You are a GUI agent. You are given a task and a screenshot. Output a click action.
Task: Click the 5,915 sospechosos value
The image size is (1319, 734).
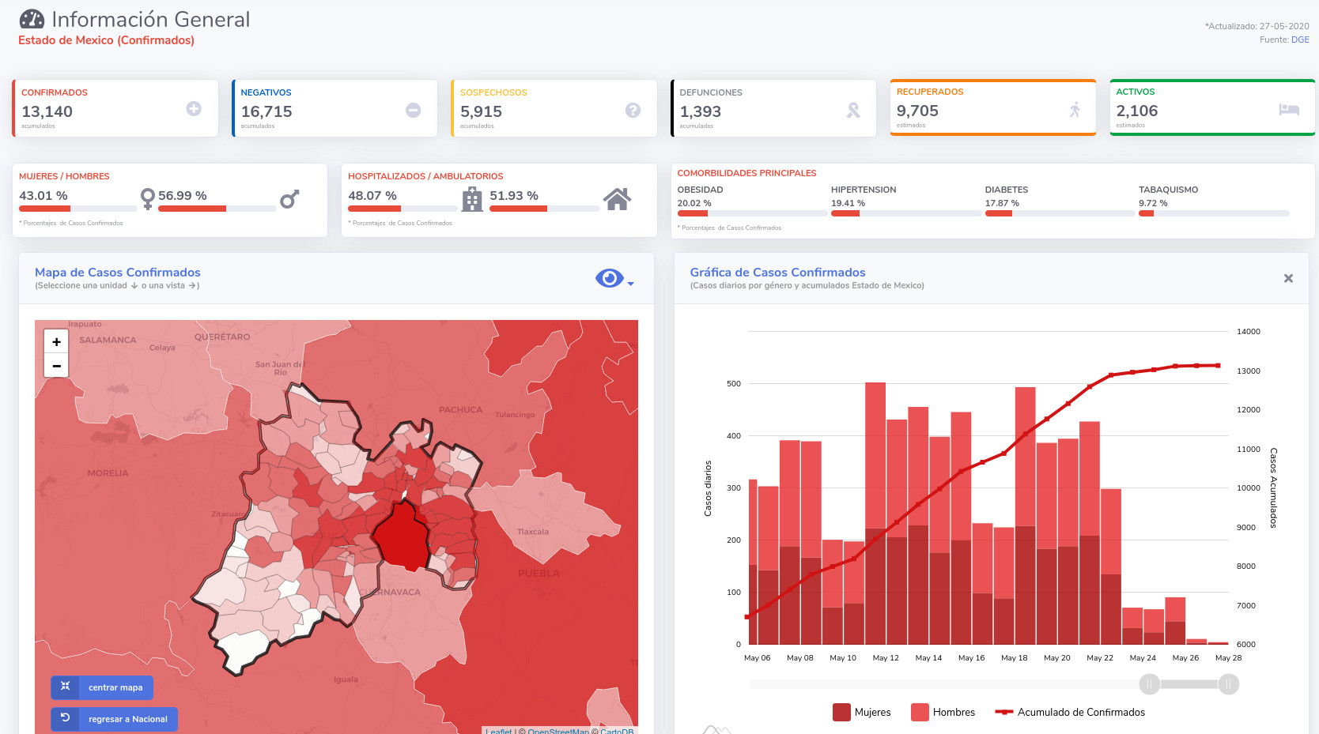pyautogui.click(x=481, y=111)
